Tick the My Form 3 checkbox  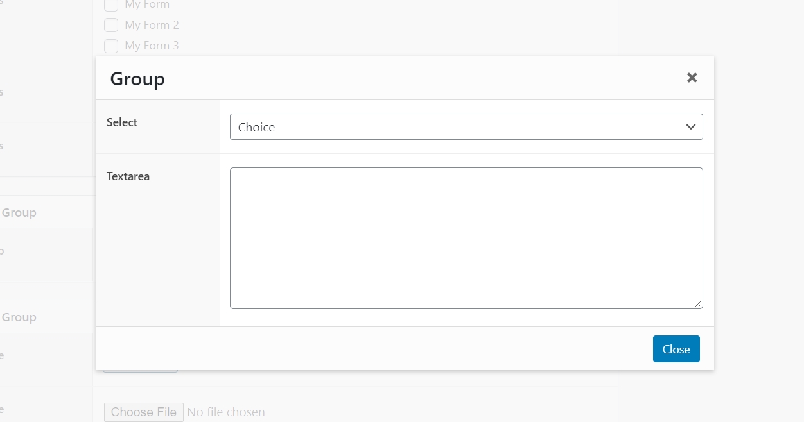(111, 46)
